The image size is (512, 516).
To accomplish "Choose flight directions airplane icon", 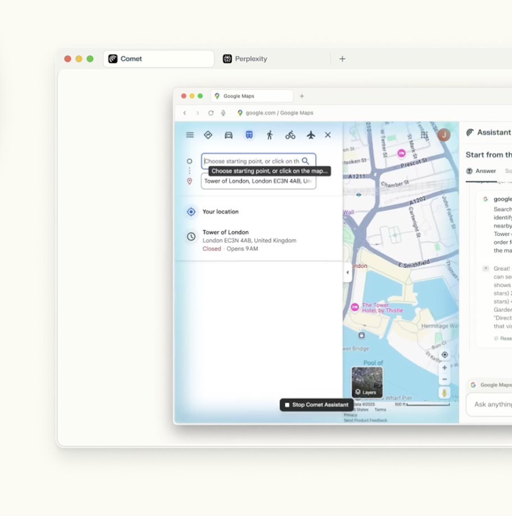I will 311,135.
